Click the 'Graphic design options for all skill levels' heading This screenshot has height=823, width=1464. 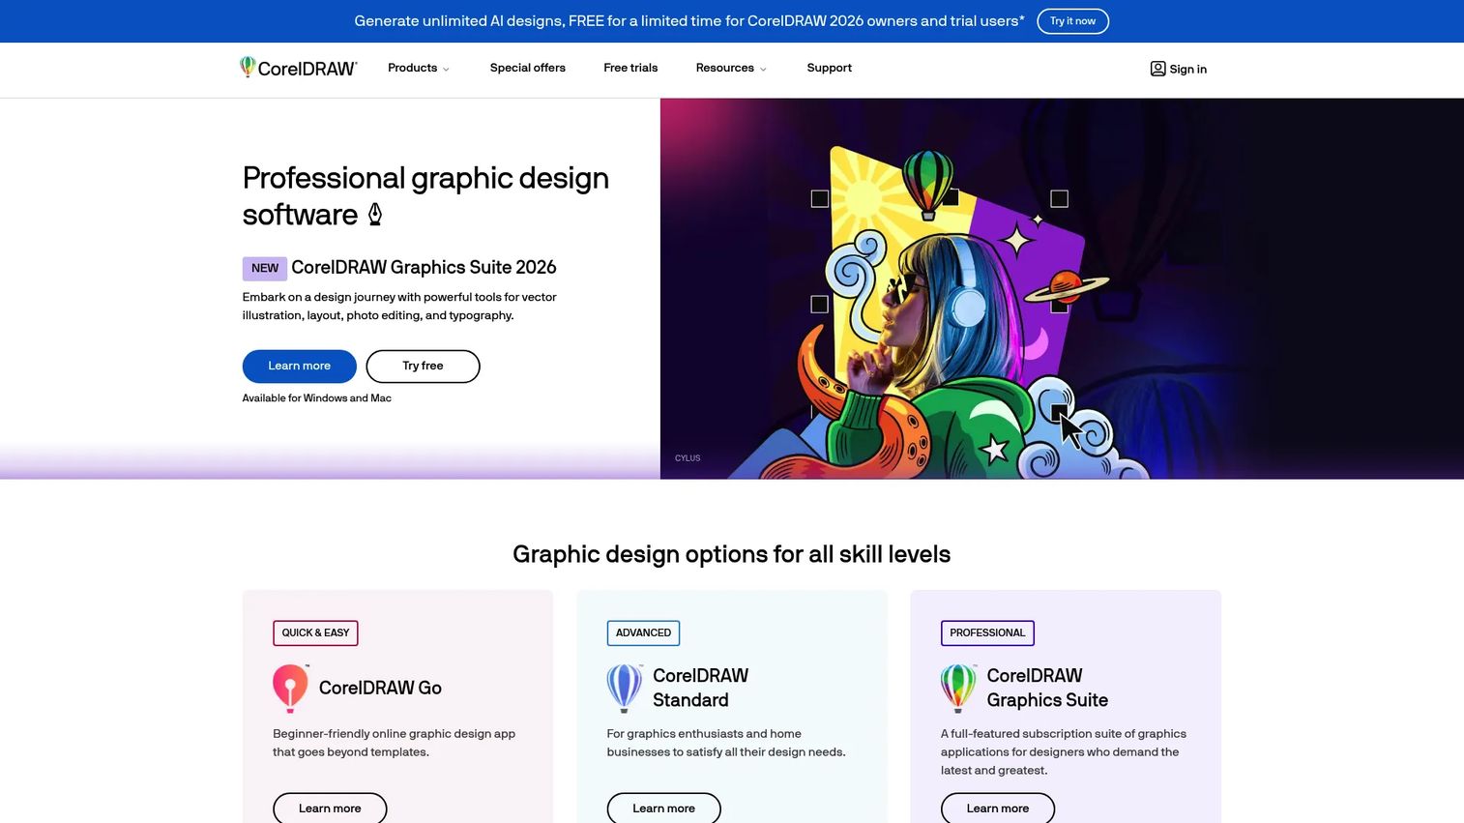coord(732,554)
